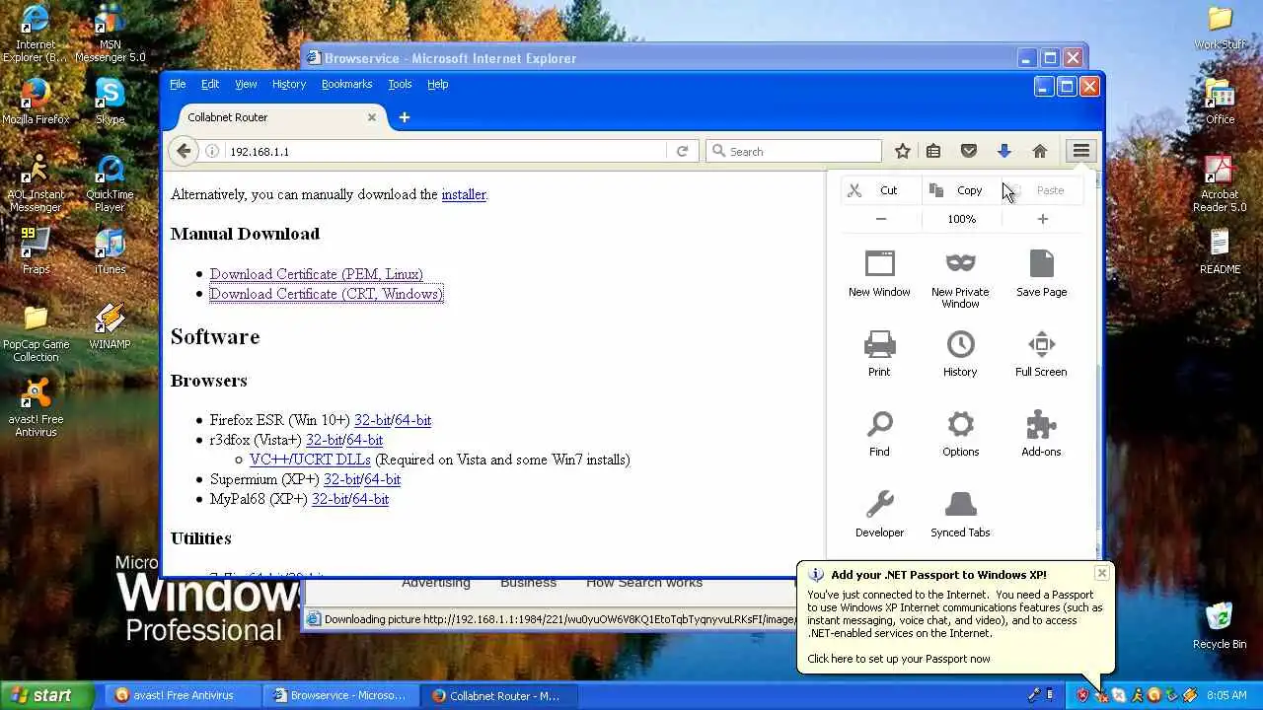Click the Search input field
The image size is (1263, 710).
(793, 151)
